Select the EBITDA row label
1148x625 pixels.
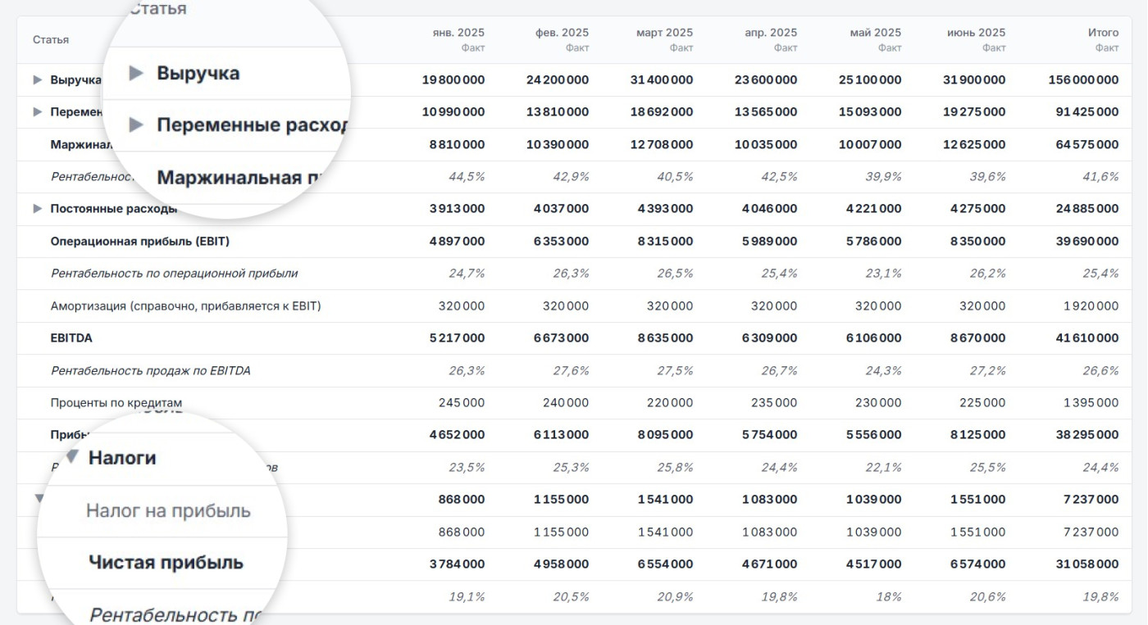pyautogui.click(x=71, y=338)
